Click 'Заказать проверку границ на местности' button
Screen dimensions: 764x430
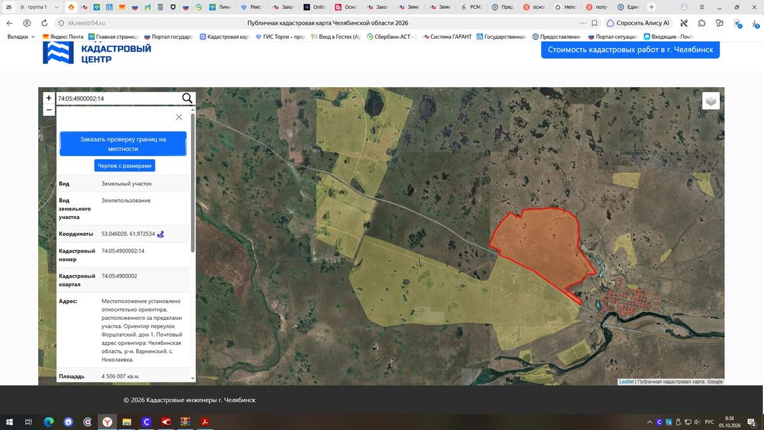(123, 144)
